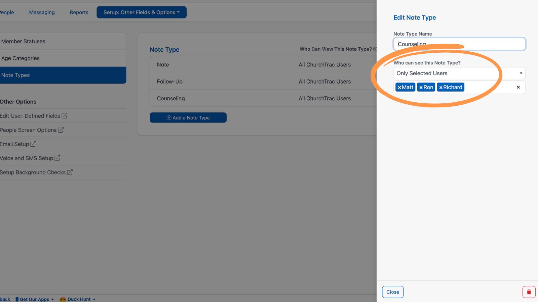
Task: Open People Screen Options
Action: coord(32,130)
